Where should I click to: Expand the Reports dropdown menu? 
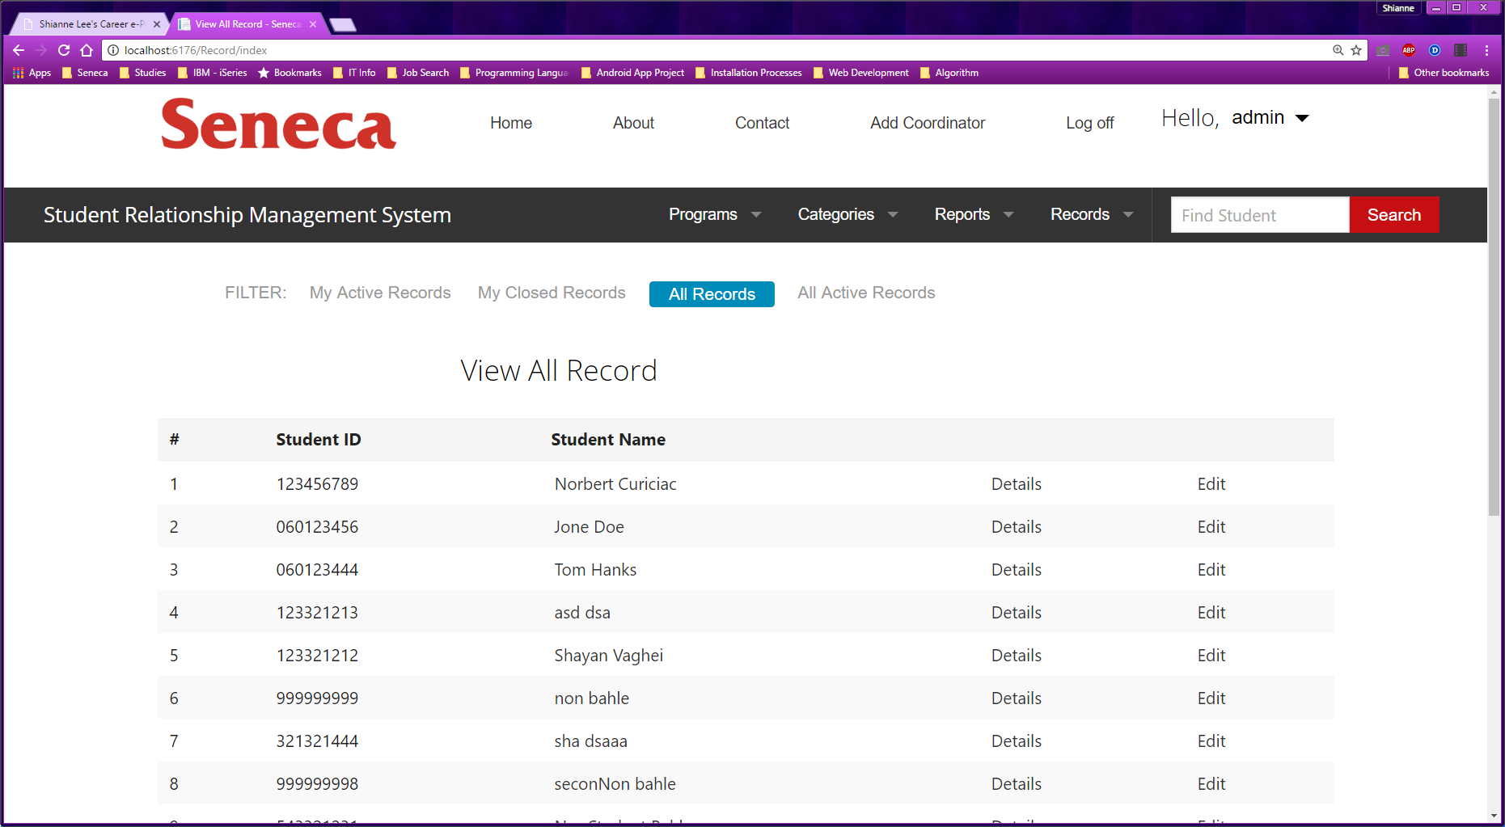click(x=974, y=214)
